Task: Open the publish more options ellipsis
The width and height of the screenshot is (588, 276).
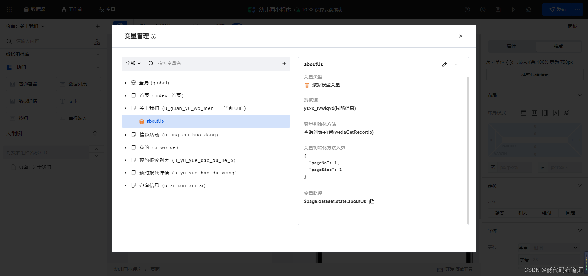Action: 577,9
